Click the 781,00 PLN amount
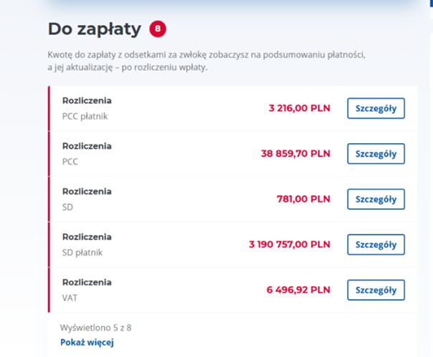Screen dimensions: 433x357 pos(303,199)
